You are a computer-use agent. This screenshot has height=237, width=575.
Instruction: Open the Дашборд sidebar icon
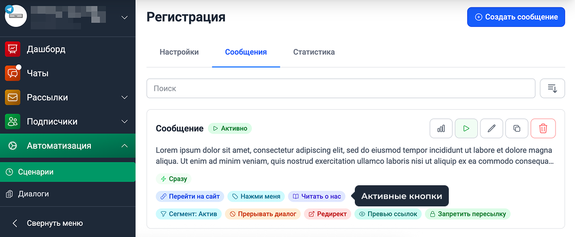coord(13,49)
